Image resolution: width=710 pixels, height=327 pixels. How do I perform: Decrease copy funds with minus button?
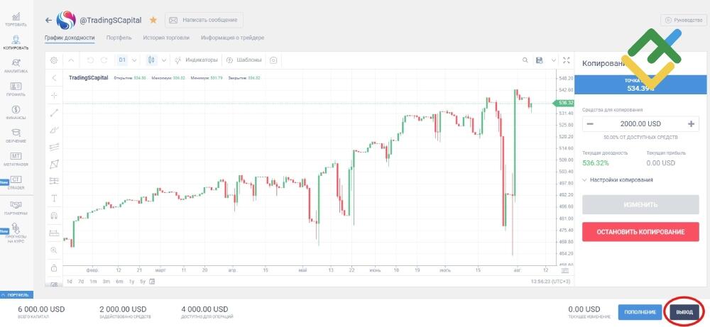click(590, 123)
